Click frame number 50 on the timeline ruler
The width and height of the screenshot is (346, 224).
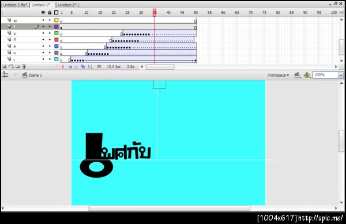tap(195, 13)
